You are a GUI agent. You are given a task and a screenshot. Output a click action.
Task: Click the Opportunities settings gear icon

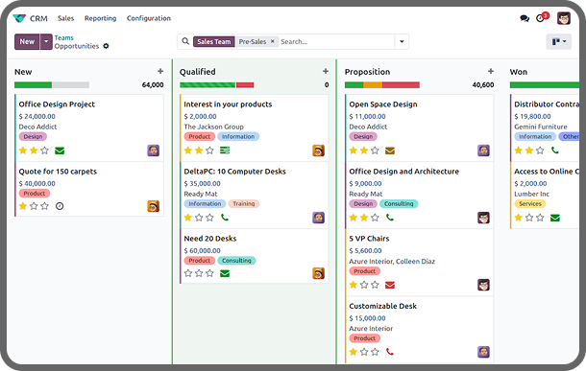coord(106,46)
